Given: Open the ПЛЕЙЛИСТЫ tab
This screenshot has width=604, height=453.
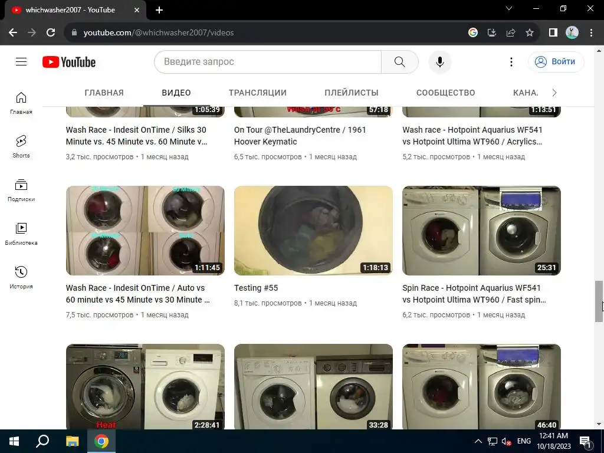Looking at the screenshot, I should tap(352, 93).
